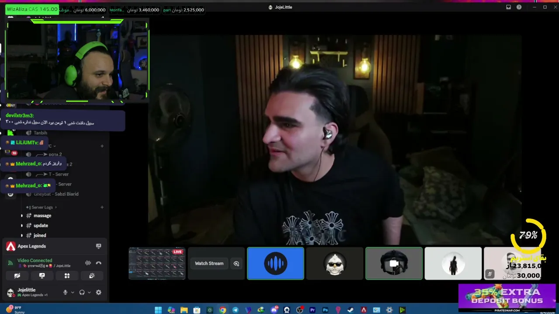Select the dark silhouette participant tile
The height and width of the screenshot is (314, 559).
[453, 263]
